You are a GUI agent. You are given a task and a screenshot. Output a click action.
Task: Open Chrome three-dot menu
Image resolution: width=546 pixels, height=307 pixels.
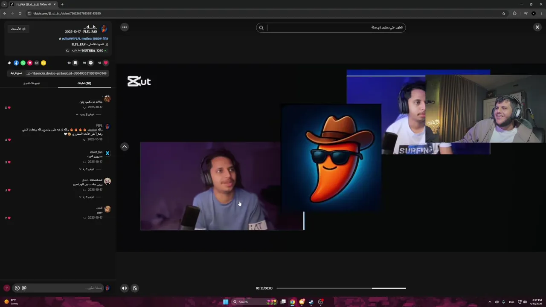[541, 13]
